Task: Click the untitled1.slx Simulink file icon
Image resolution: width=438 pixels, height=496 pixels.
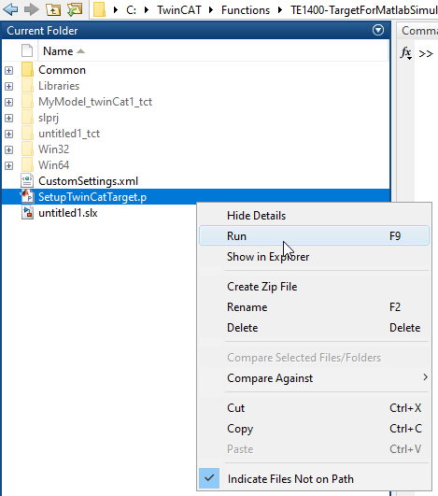Action: tap(27, 212)
